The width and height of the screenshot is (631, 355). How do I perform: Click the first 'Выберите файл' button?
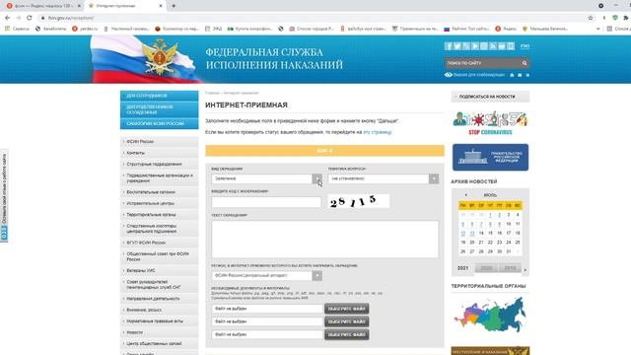coord(346,309)
